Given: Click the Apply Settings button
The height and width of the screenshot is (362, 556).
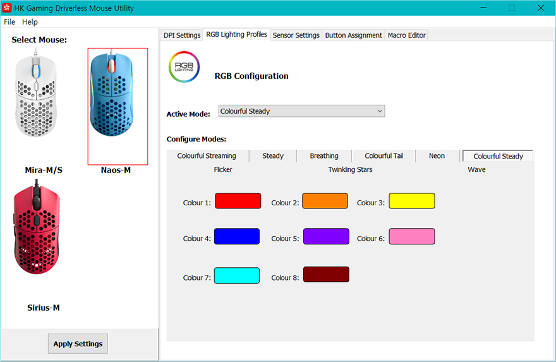Looking at the screenshot, I should pyautogui.click(x=78, y=344).
